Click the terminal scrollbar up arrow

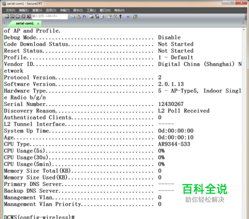pos(244,30)
